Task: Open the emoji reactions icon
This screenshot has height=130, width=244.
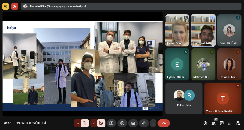Action: pos(122,123)
